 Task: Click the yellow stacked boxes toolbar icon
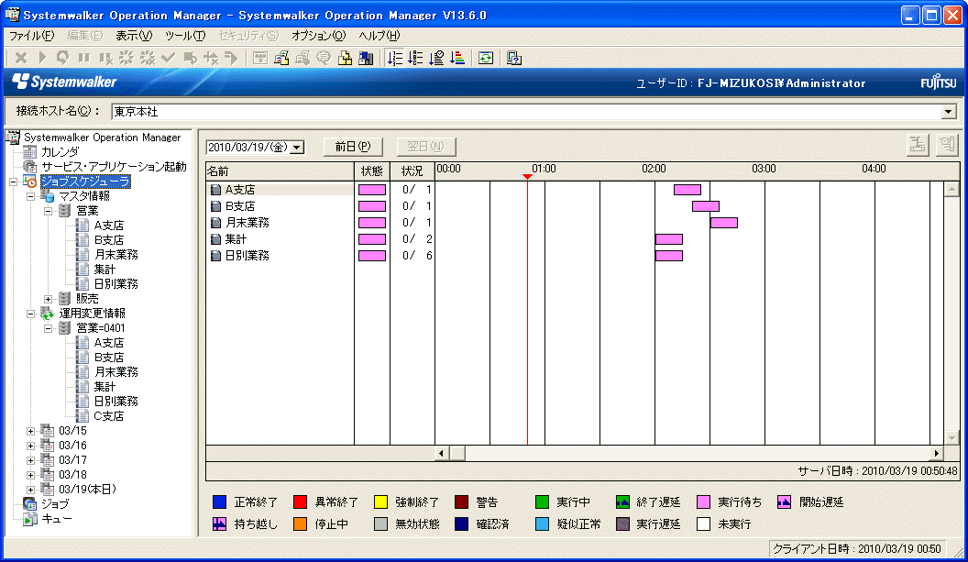(345, 58)
